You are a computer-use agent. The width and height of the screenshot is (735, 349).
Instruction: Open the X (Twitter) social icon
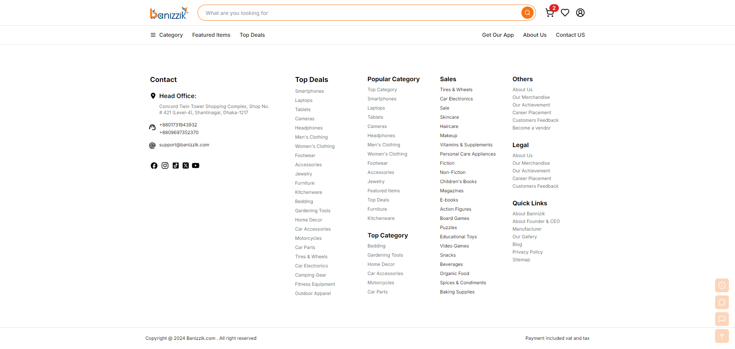click(x=186, y=165)
